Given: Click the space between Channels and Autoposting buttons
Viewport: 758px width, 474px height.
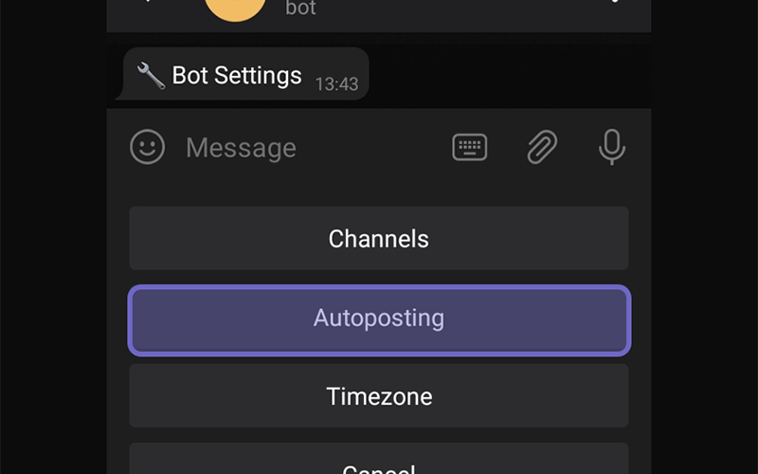Looking at the screenshot, I should [379, 278].
